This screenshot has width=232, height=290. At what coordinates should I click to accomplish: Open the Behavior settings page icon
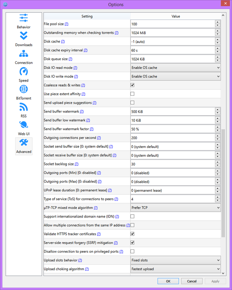point(24,18)
